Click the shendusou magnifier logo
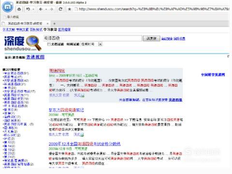This screenshot has height=174, width=232. [x=23, y=43]
